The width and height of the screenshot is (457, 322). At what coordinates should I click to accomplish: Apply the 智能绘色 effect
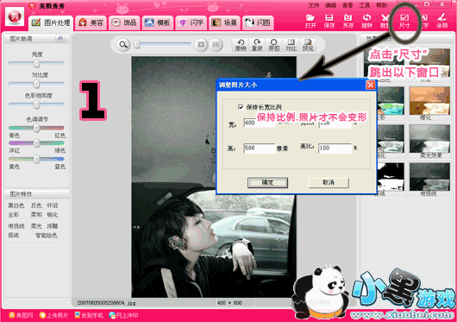point(47,235)
